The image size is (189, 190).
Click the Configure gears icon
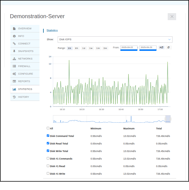(14, 74)
